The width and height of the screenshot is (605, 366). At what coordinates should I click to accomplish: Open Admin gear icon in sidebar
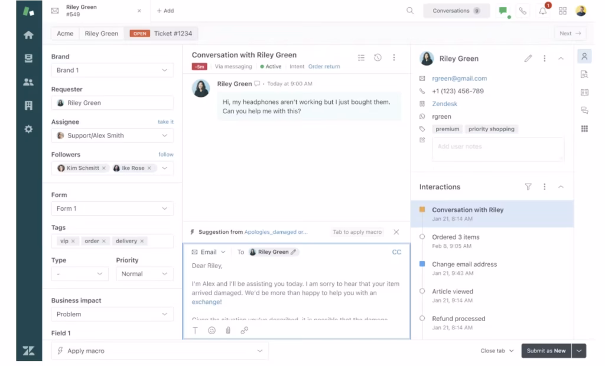(28, 129)
